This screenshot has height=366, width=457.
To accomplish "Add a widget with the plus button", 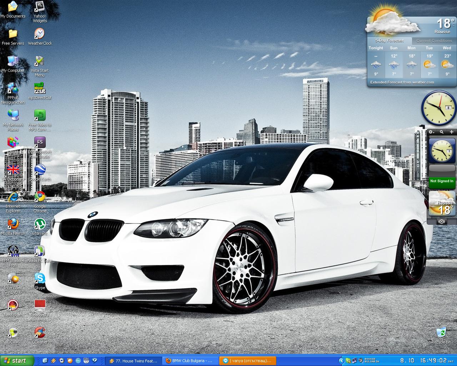I will tap(452, 132).
